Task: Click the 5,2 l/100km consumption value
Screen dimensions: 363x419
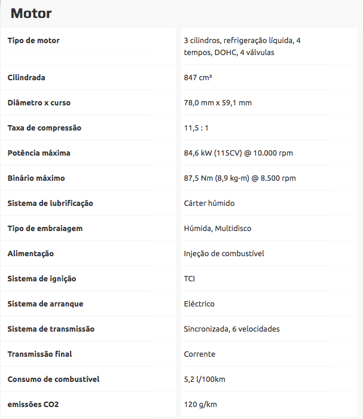Action: point(205,379)
